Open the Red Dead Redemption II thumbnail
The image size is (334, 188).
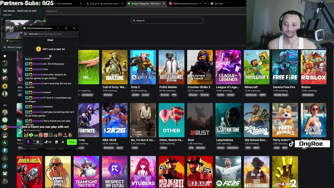pyautogui.click(x=171, y=172)
